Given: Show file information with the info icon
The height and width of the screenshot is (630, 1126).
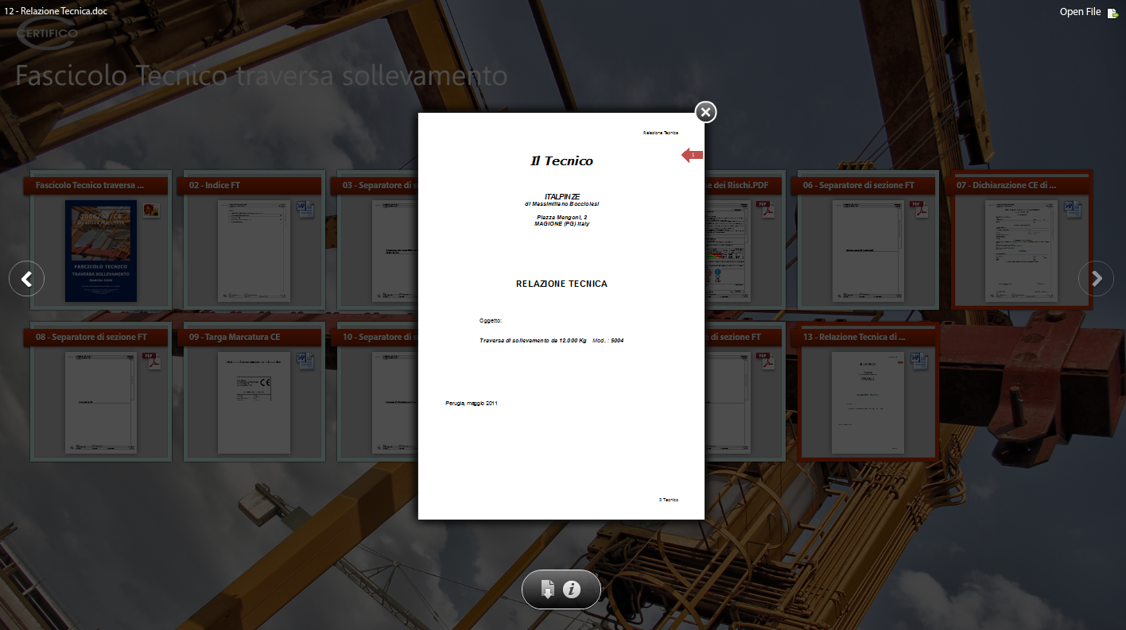Looking at the screenshot, I should 572,589.
